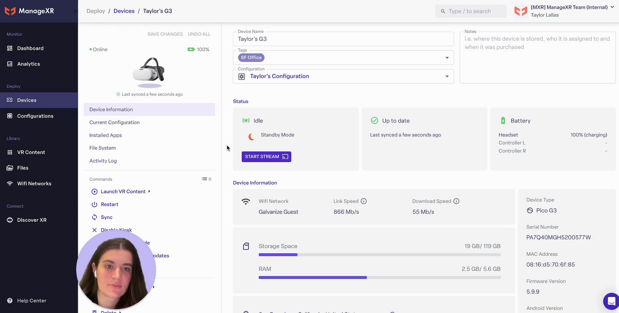Click the configuration gear icon
The height and width of the screenshot is (313, 619).
pos(242,77)
